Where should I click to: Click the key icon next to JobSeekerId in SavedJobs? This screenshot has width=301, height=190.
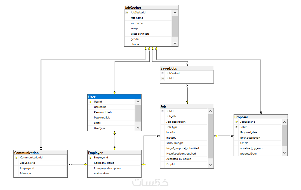pyautogui.click(x=163, y=73)
